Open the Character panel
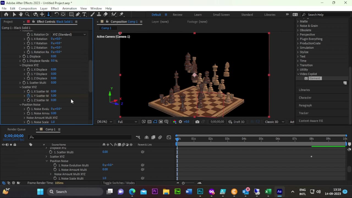The width and height of the screenshot is (352, 198). point(305,98)
